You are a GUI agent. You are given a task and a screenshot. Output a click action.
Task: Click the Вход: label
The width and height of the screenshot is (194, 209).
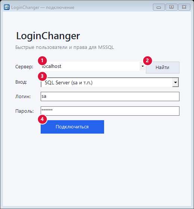(21, 82)
